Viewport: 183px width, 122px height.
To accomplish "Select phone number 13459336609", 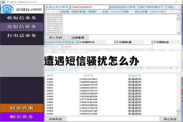I will coord(88,94).
